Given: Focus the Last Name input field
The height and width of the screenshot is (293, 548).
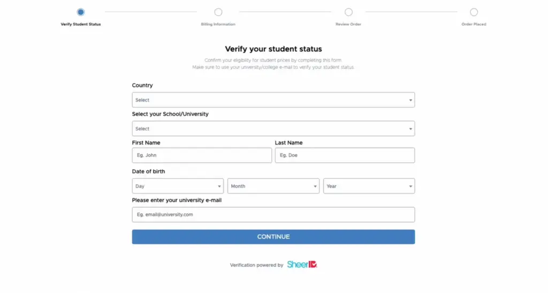Looking at the screenshot, I should point(345,156).
